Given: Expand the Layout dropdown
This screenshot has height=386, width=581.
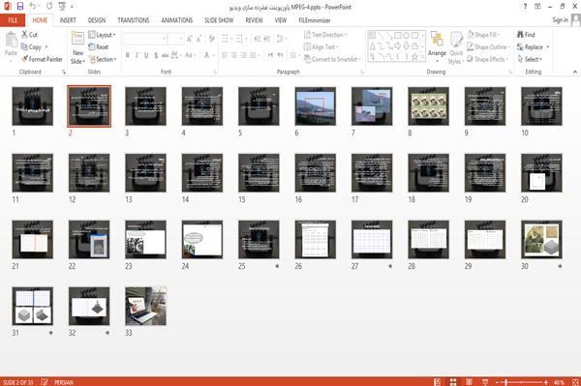Looking at the screenshot, I should click(102, 35).
